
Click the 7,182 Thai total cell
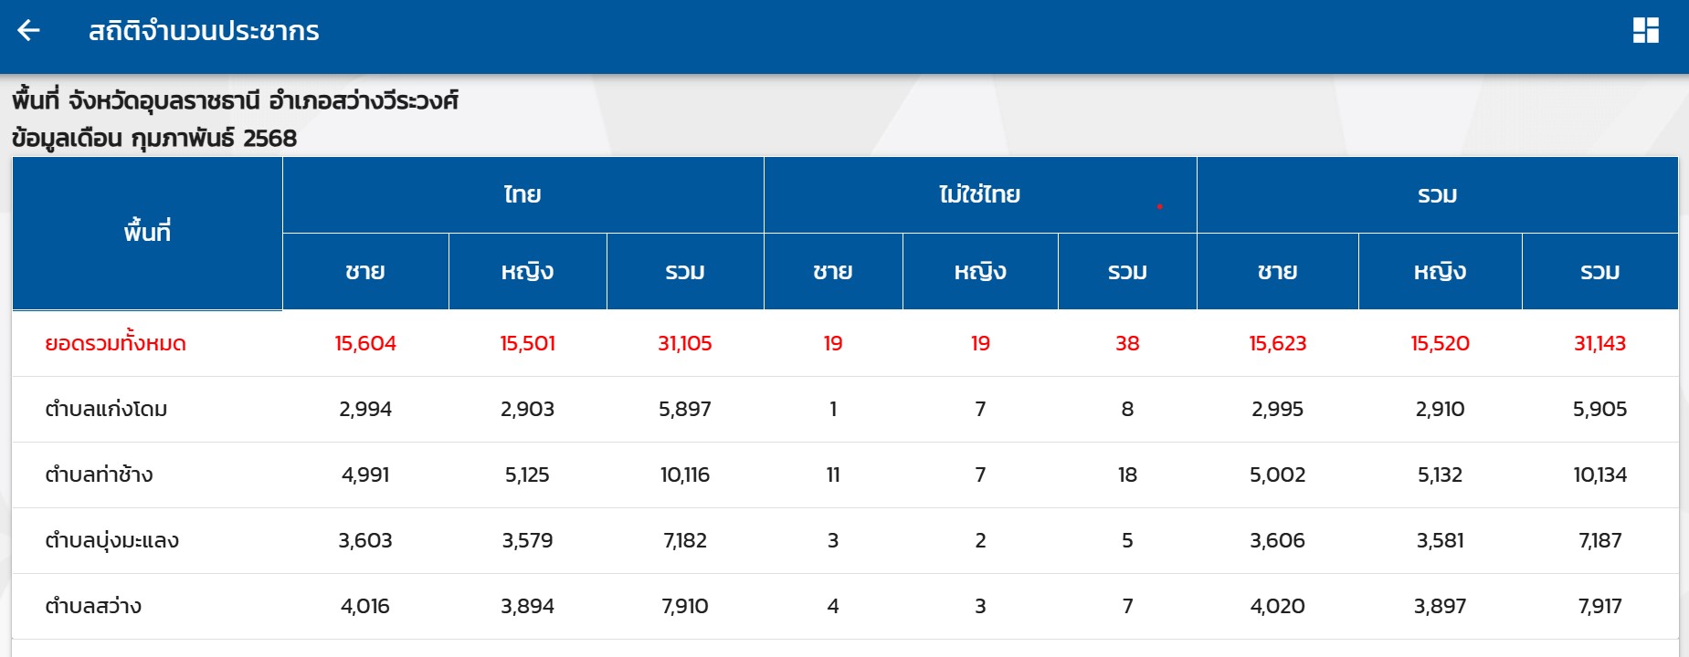[x=685, y=541]
